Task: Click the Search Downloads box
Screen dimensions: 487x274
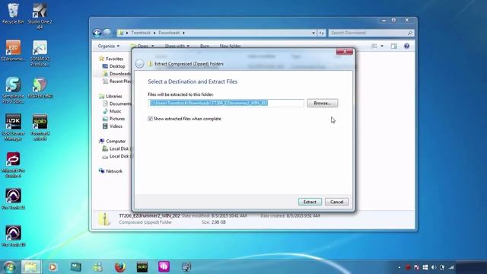Action: (371, 33)
